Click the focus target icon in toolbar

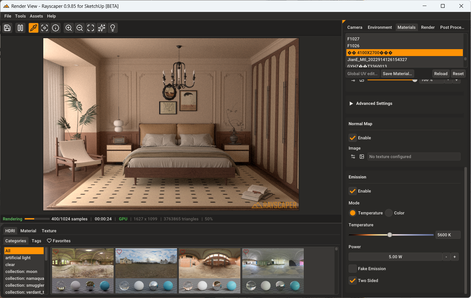(x=45, y=28)
